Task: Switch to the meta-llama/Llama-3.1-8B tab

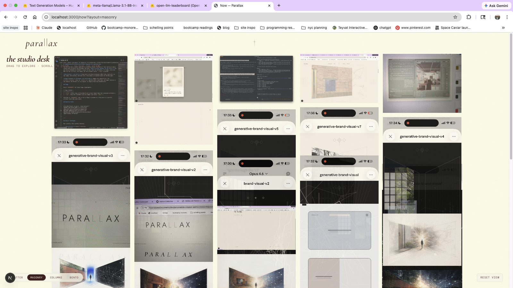Action: (x=115, y=5)
